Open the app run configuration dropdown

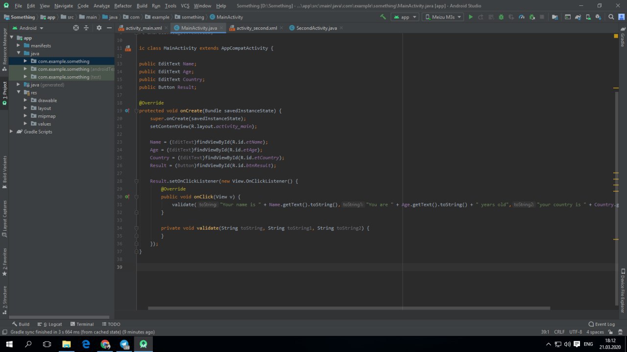coord(405,17)
